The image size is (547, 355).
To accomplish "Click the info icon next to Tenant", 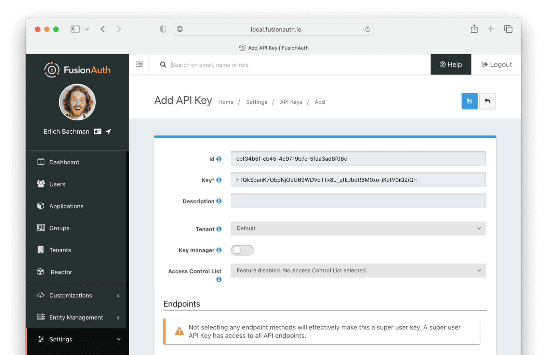I will (x=219, y=229).
